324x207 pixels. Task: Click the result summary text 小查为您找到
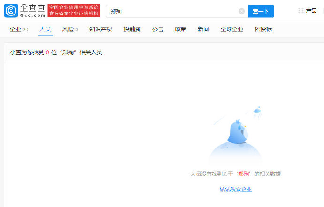[27, 52]
